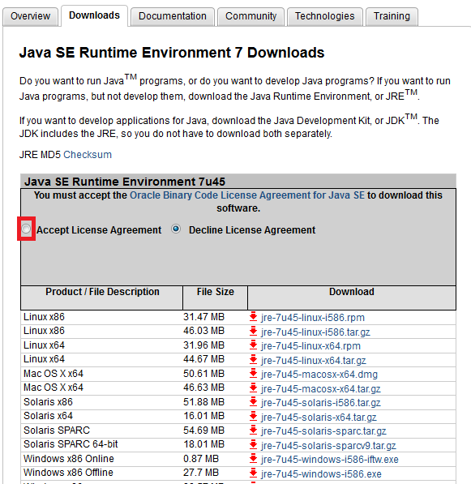Download jre-7u45-macosx-x64.dmg file link

click(319, 375)
